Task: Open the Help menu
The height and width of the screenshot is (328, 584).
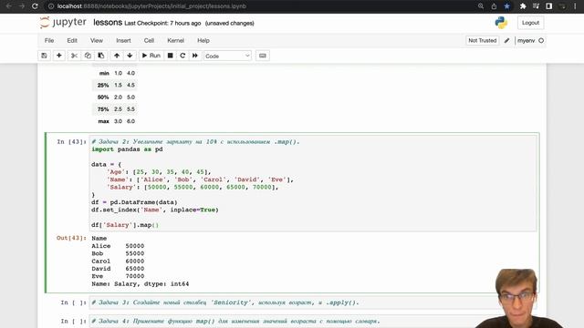Action: pos(203,40)
